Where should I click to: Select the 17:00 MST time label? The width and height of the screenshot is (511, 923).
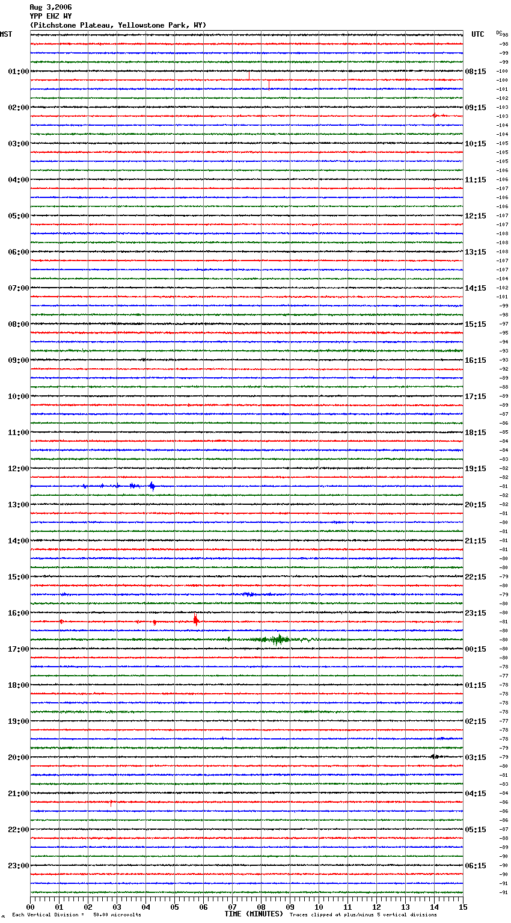[x=19, y=649]
